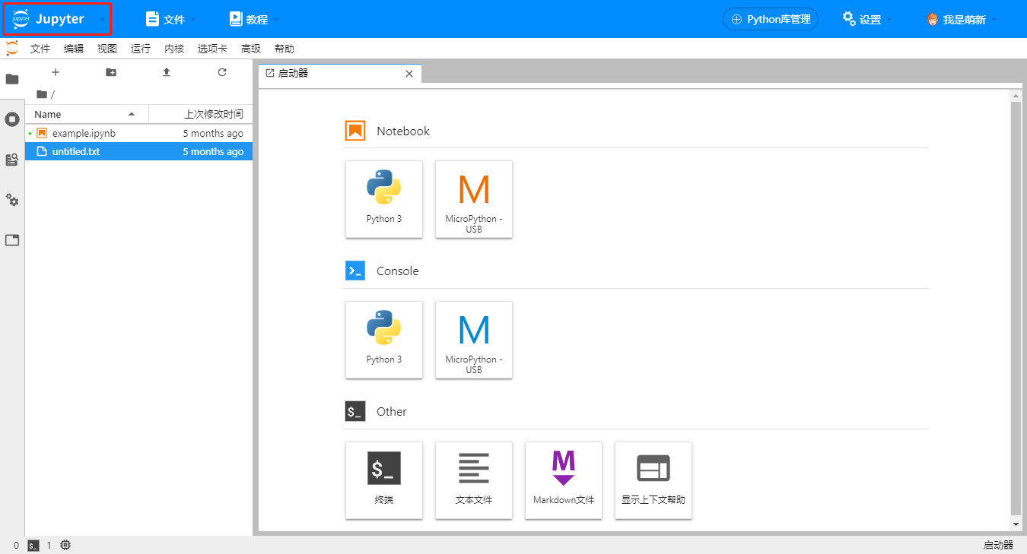
Task: Open the command palette sidebar icon
Action: [x=12, y=160]
